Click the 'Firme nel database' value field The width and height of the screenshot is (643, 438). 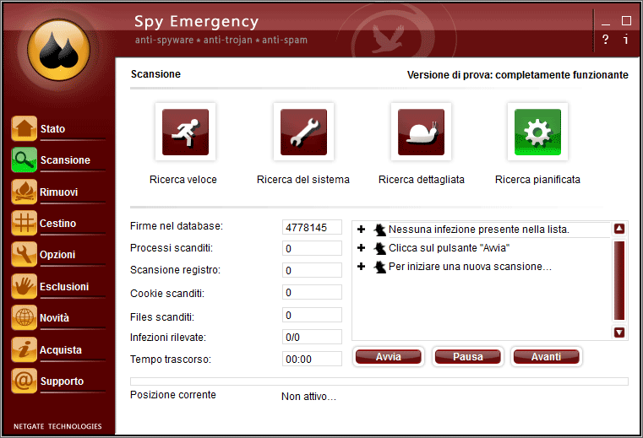(x=312, y=227)
